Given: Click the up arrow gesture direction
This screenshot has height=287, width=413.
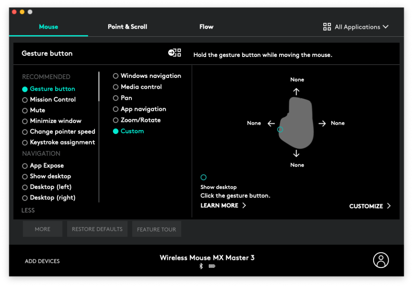Looking at the screenshot, I should click(296, 92).
